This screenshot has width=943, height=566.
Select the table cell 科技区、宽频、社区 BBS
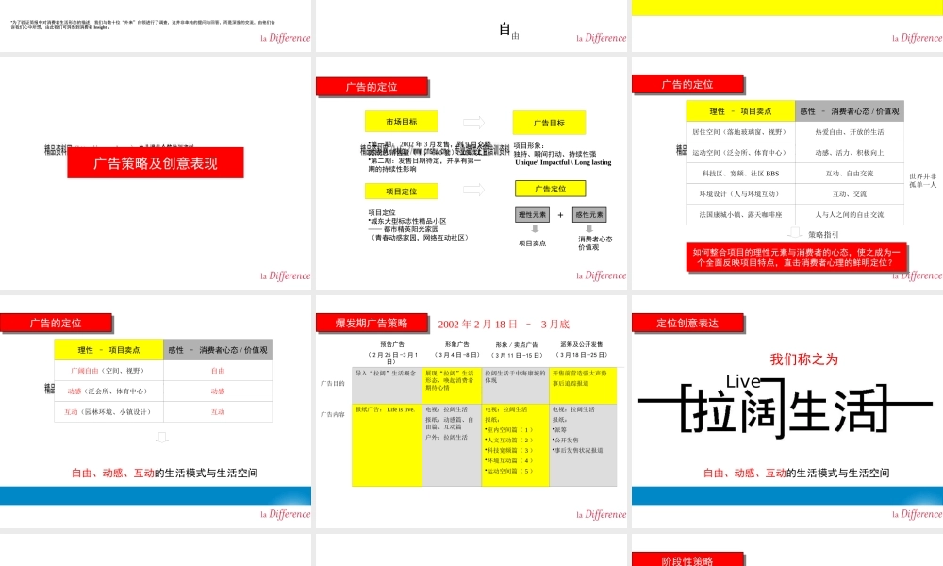740,174
